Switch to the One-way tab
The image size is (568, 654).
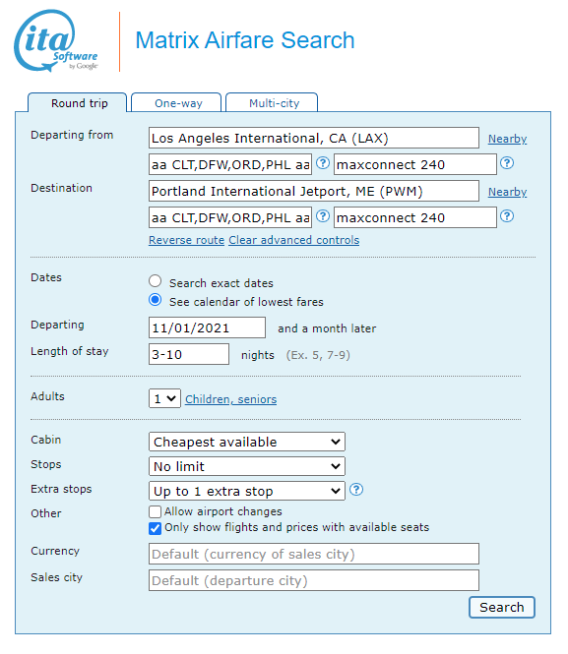click(176, 102)
